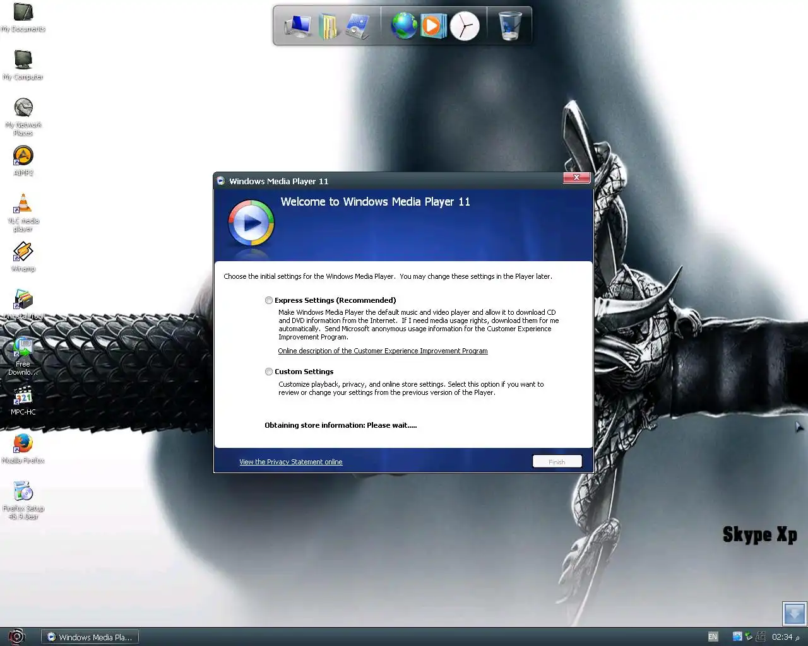
Task: Open Free Download desktop shortcut
Action: [23, 356]
